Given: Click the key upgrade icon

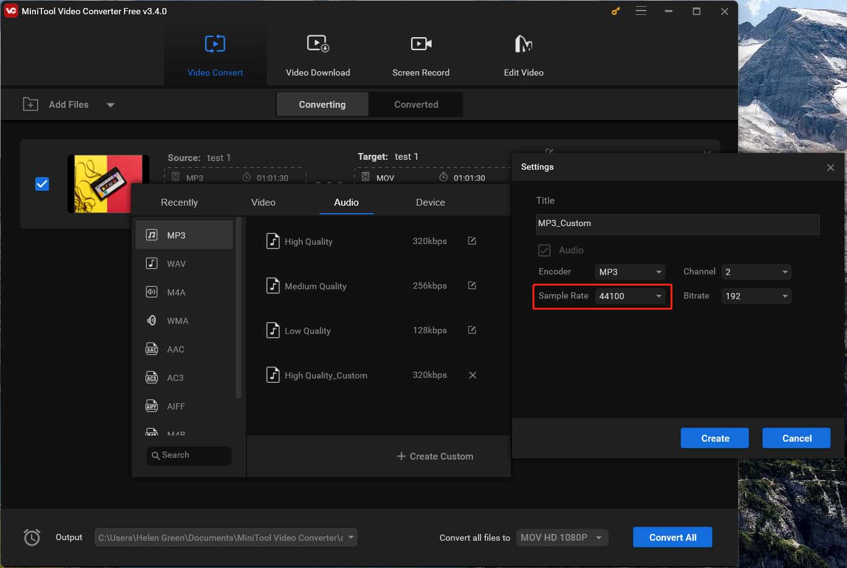Looking at the screenshot, I should tap(615, 11).
